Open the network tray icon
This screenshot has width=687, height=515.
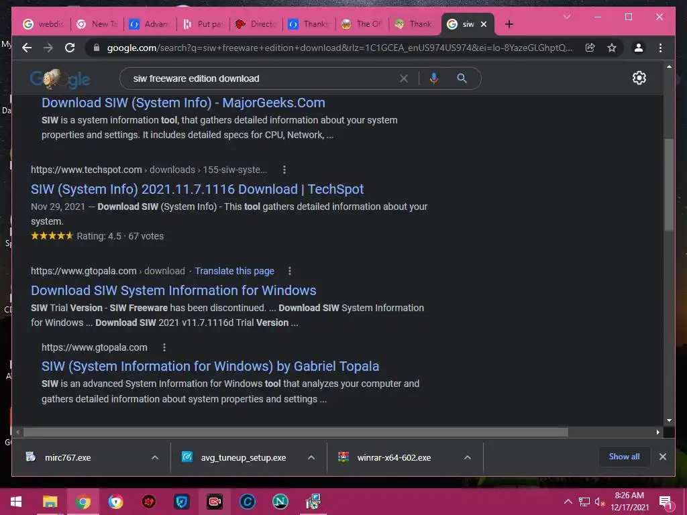[584, 502]
